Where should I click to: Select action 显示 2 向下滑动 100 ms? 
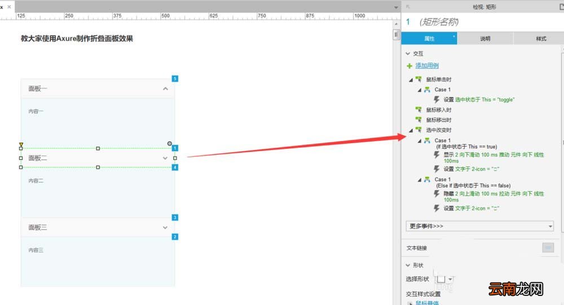493,157
